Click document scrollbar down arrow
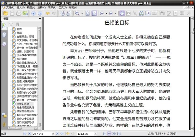This screenshot has width=195, height=137. pos(192,129)
